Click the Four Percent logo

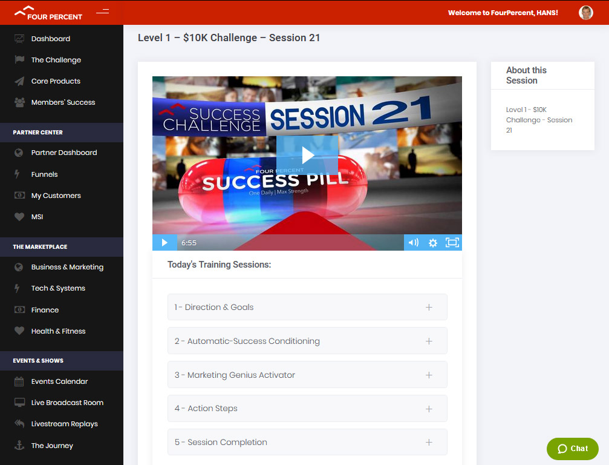point(48,13)
